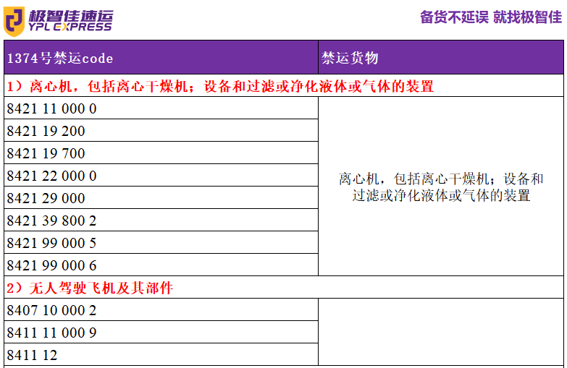The width and height of the screenshot is (567, 368).
Task: Select the code 8421 19 700 cell
Action: pyautogui.click(x=46, y=153)
